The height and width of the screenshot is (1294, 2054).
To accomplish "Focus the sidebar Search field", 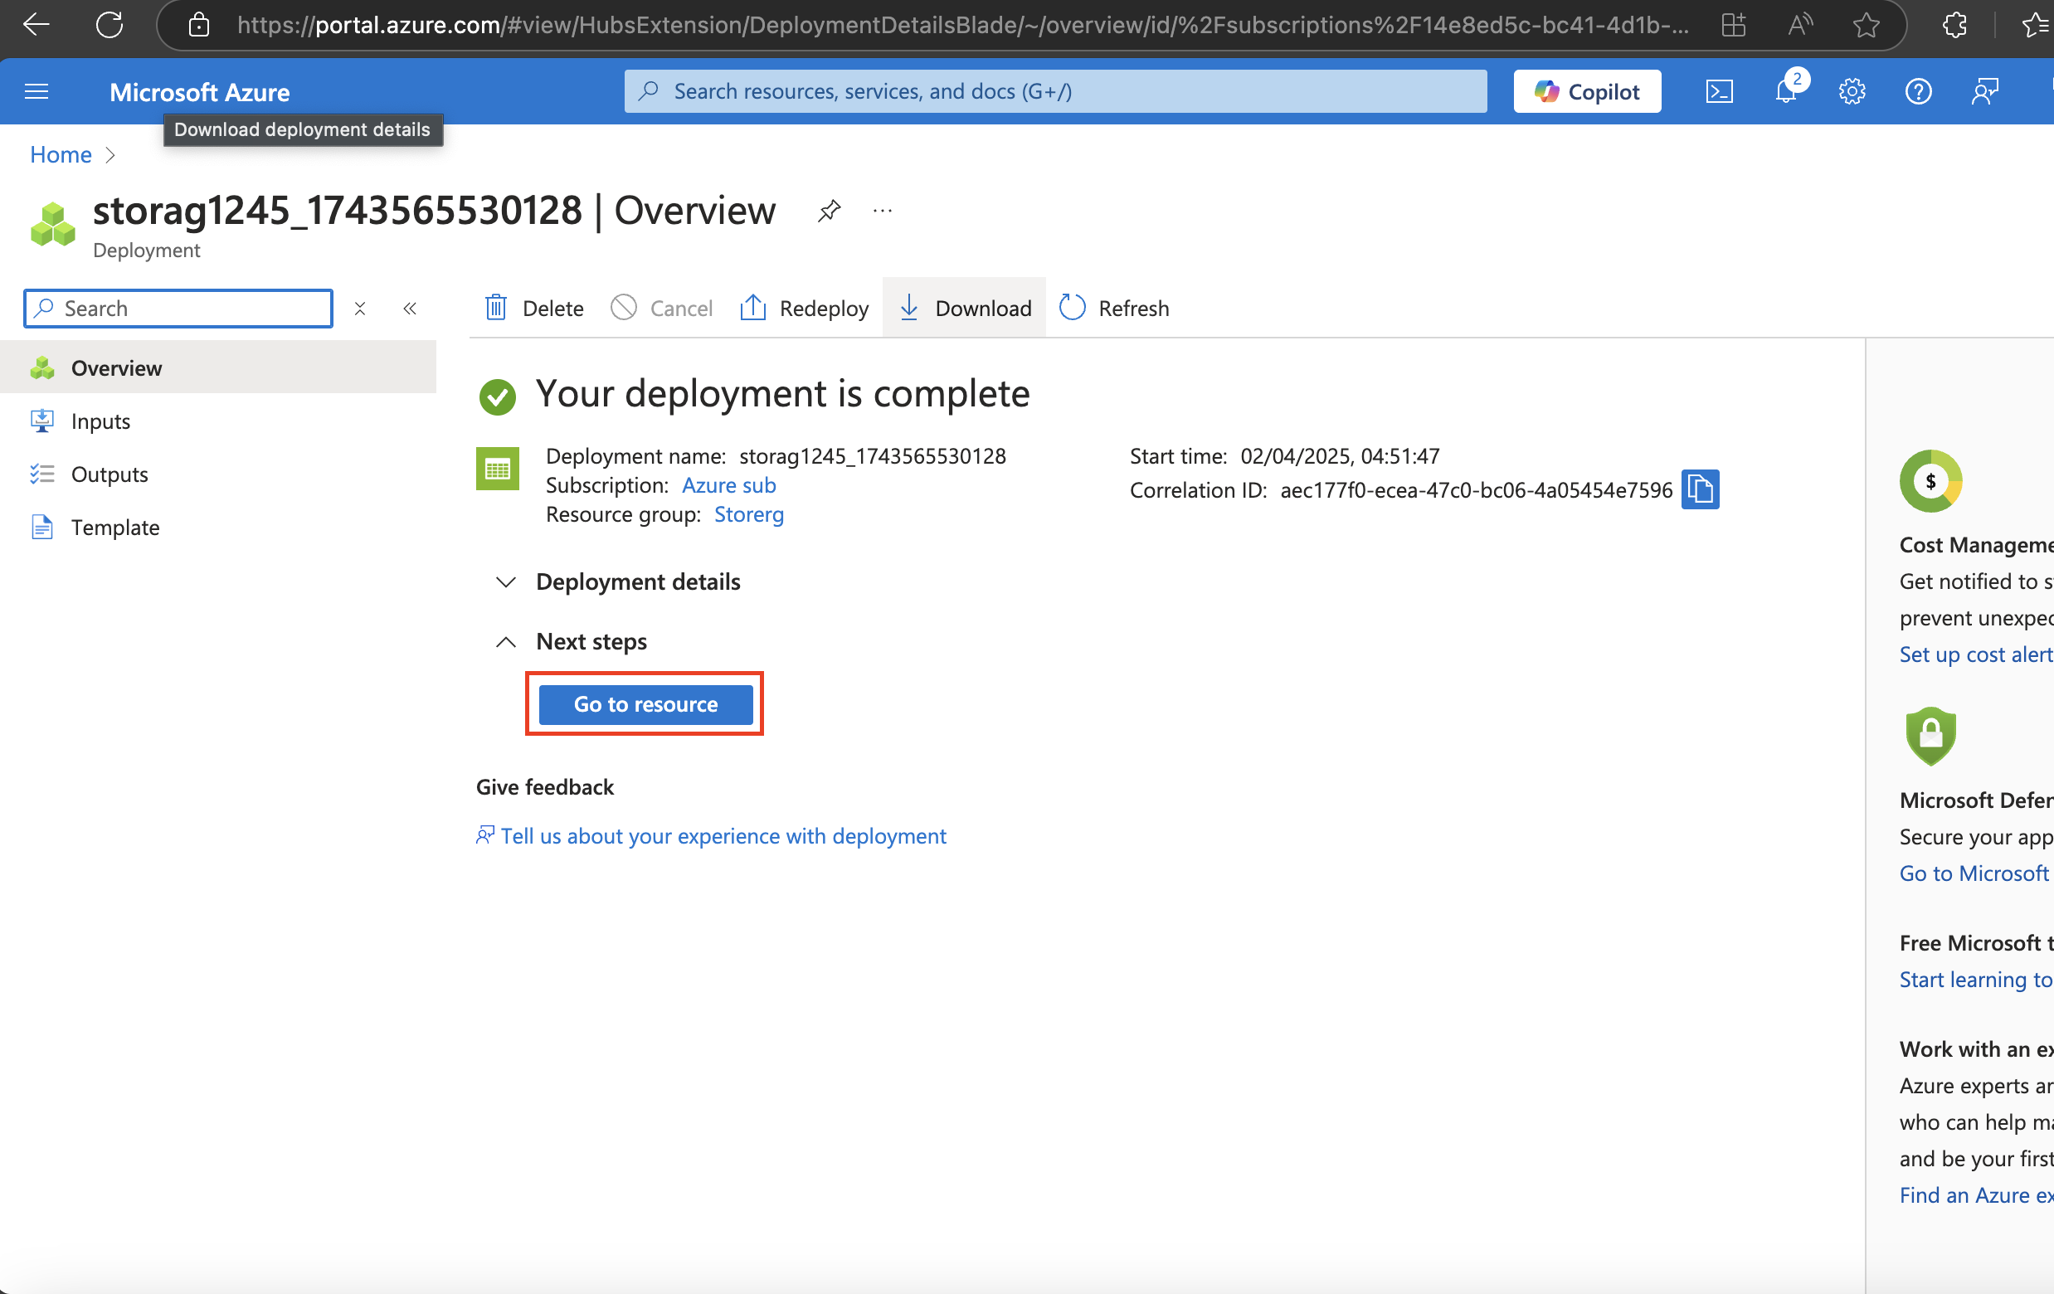I will click(178, 308).
